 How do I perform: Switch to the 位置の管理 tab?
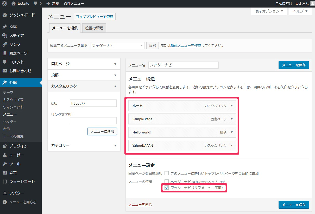coord(94,28)
